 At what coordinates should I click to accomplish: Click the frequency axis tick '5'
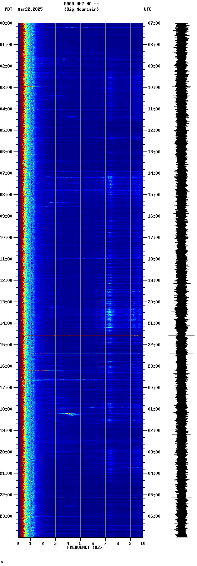[x=80, y=543]
